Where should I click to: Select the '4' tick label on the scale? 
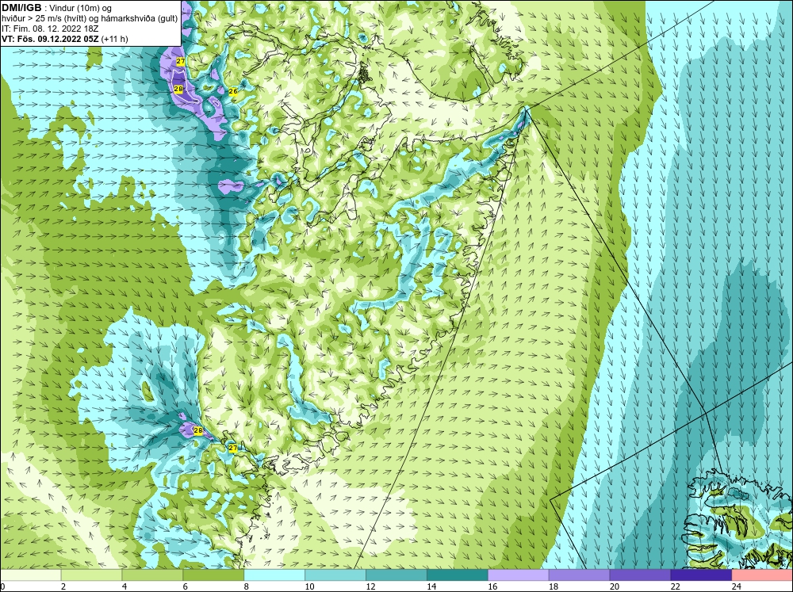[125, 586]
